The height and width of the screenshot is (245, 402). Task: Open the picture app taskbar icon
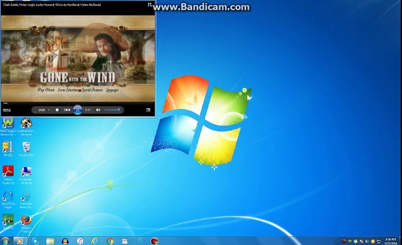click(x=125, y=241)
